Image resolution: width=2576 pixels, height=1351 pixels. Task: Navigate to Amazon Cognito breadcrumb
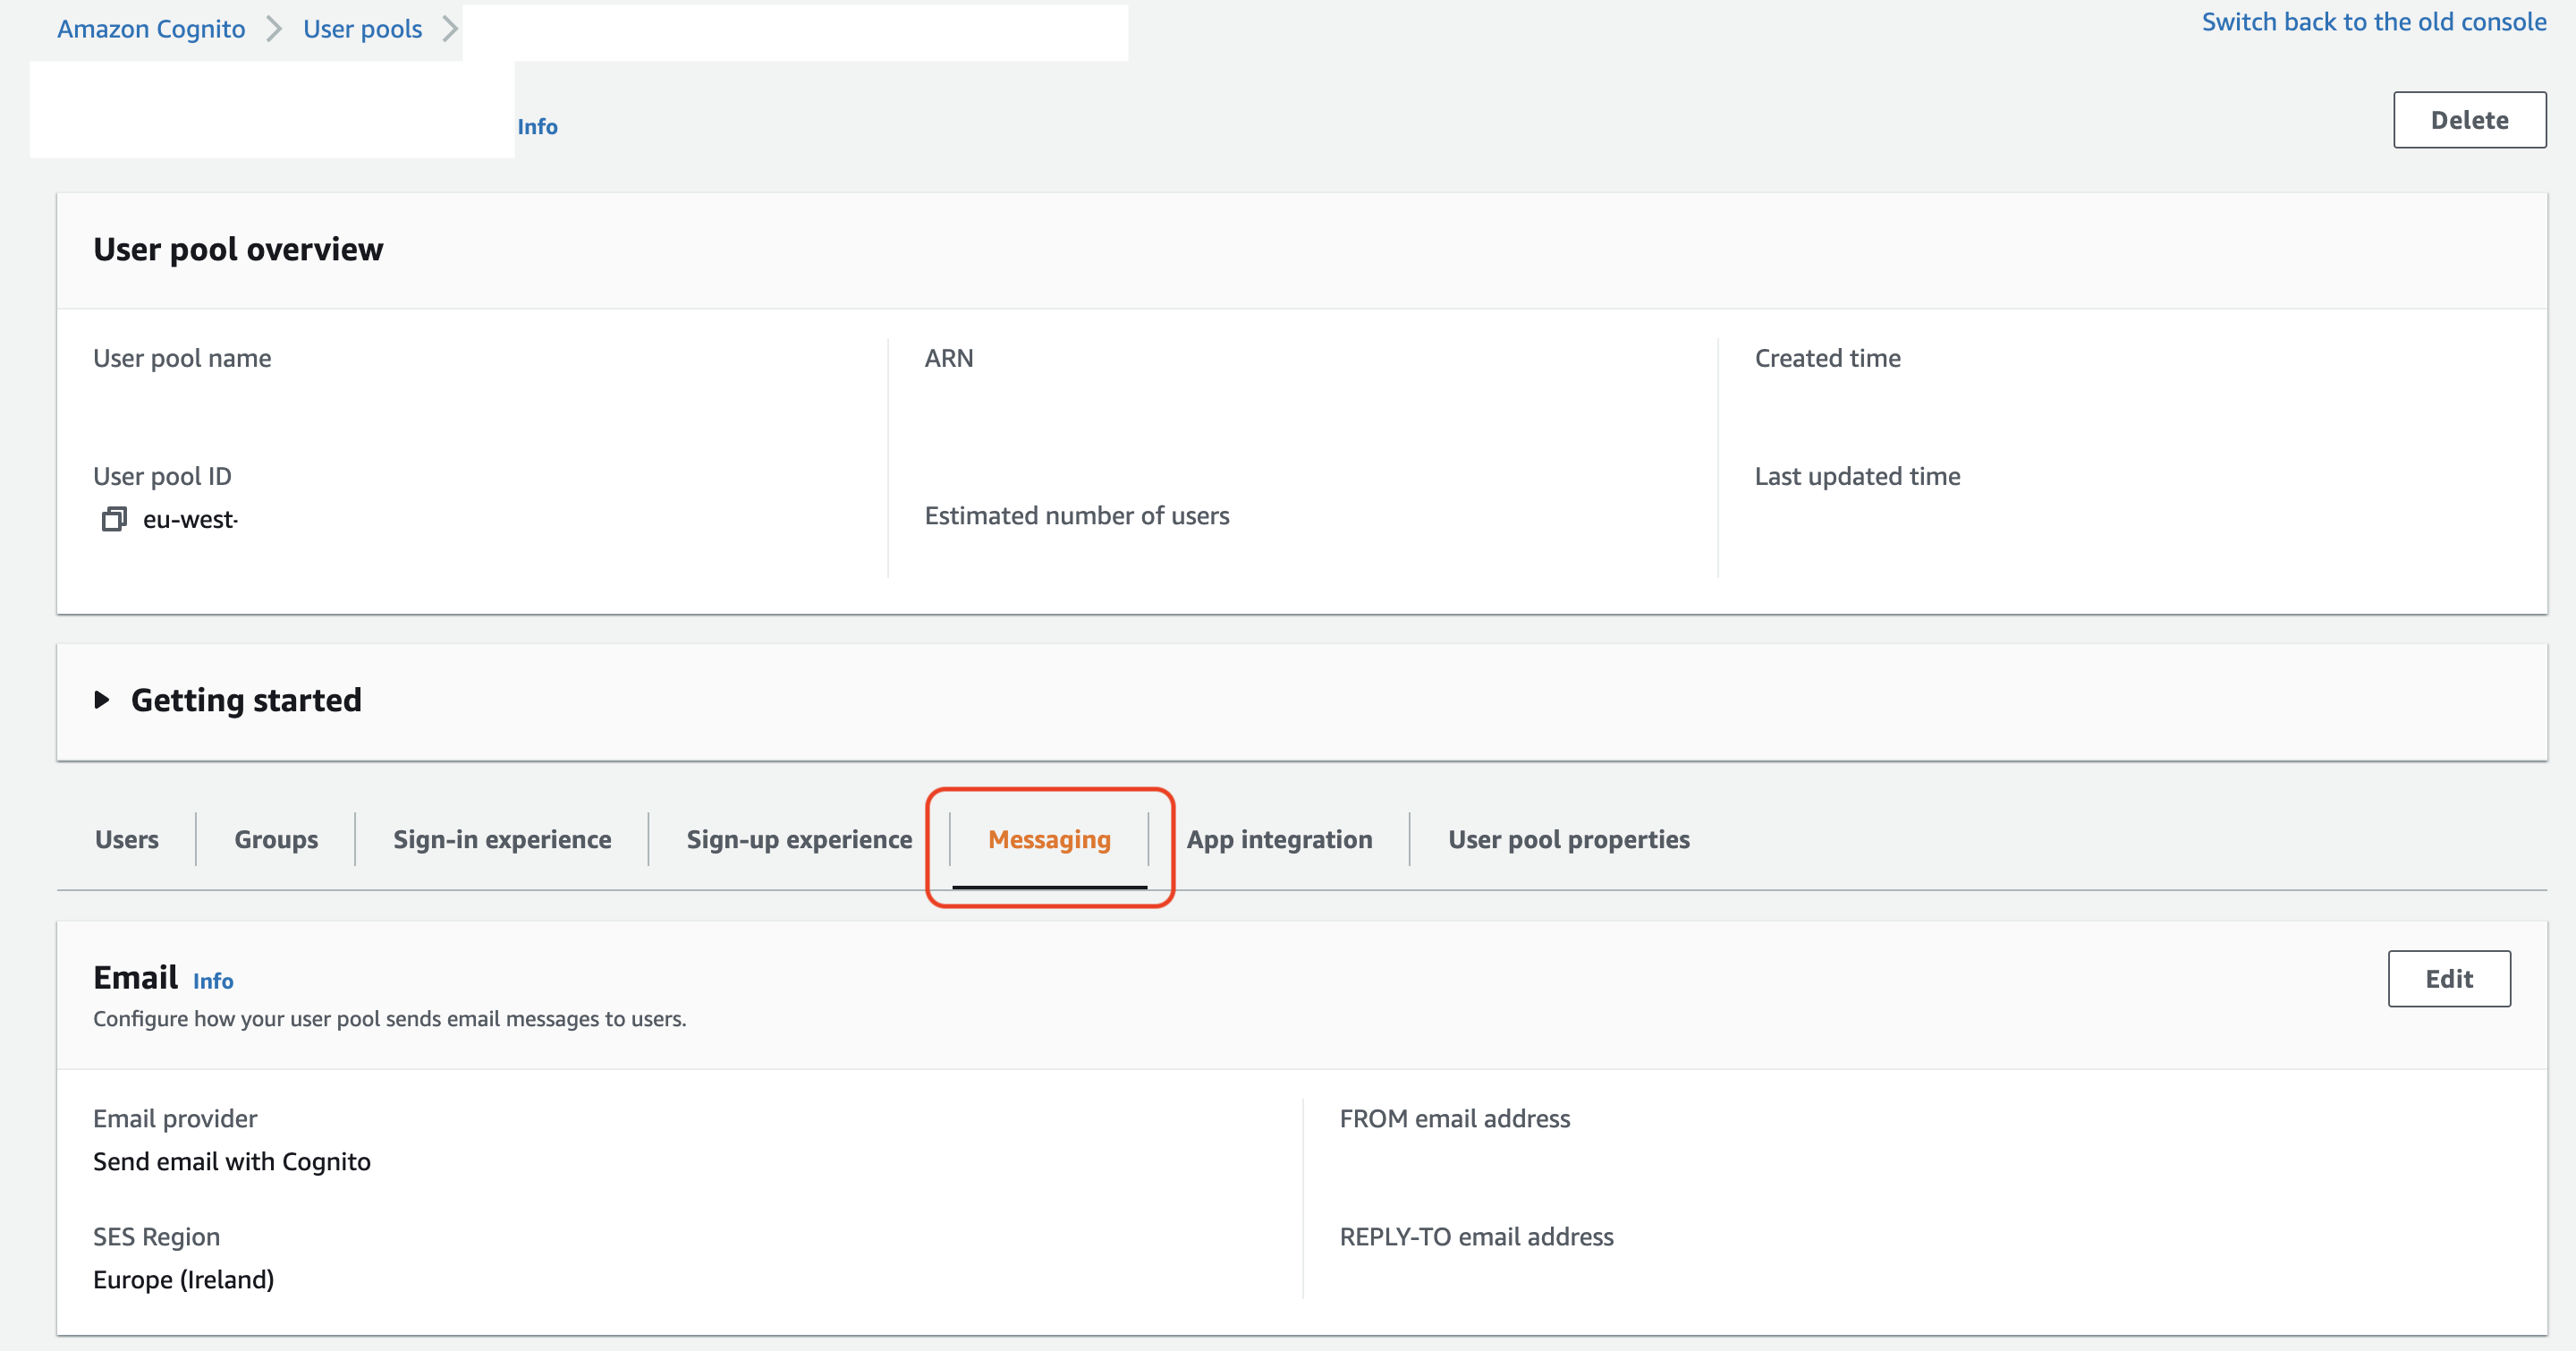[151, 29]
